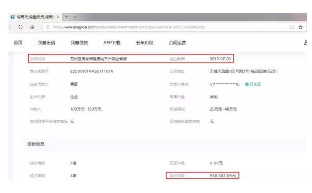This screenshot has height=193, width=312.
Task: Expand tab list chevron next to plus
Action: (75, 17)
